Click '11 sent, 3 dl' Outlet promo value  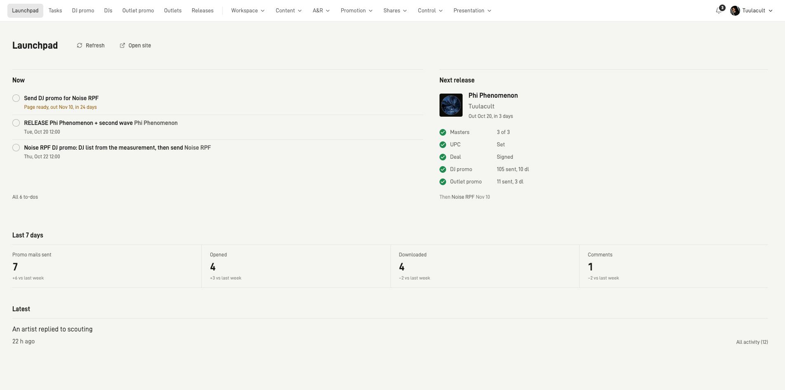tap(510, 182)
